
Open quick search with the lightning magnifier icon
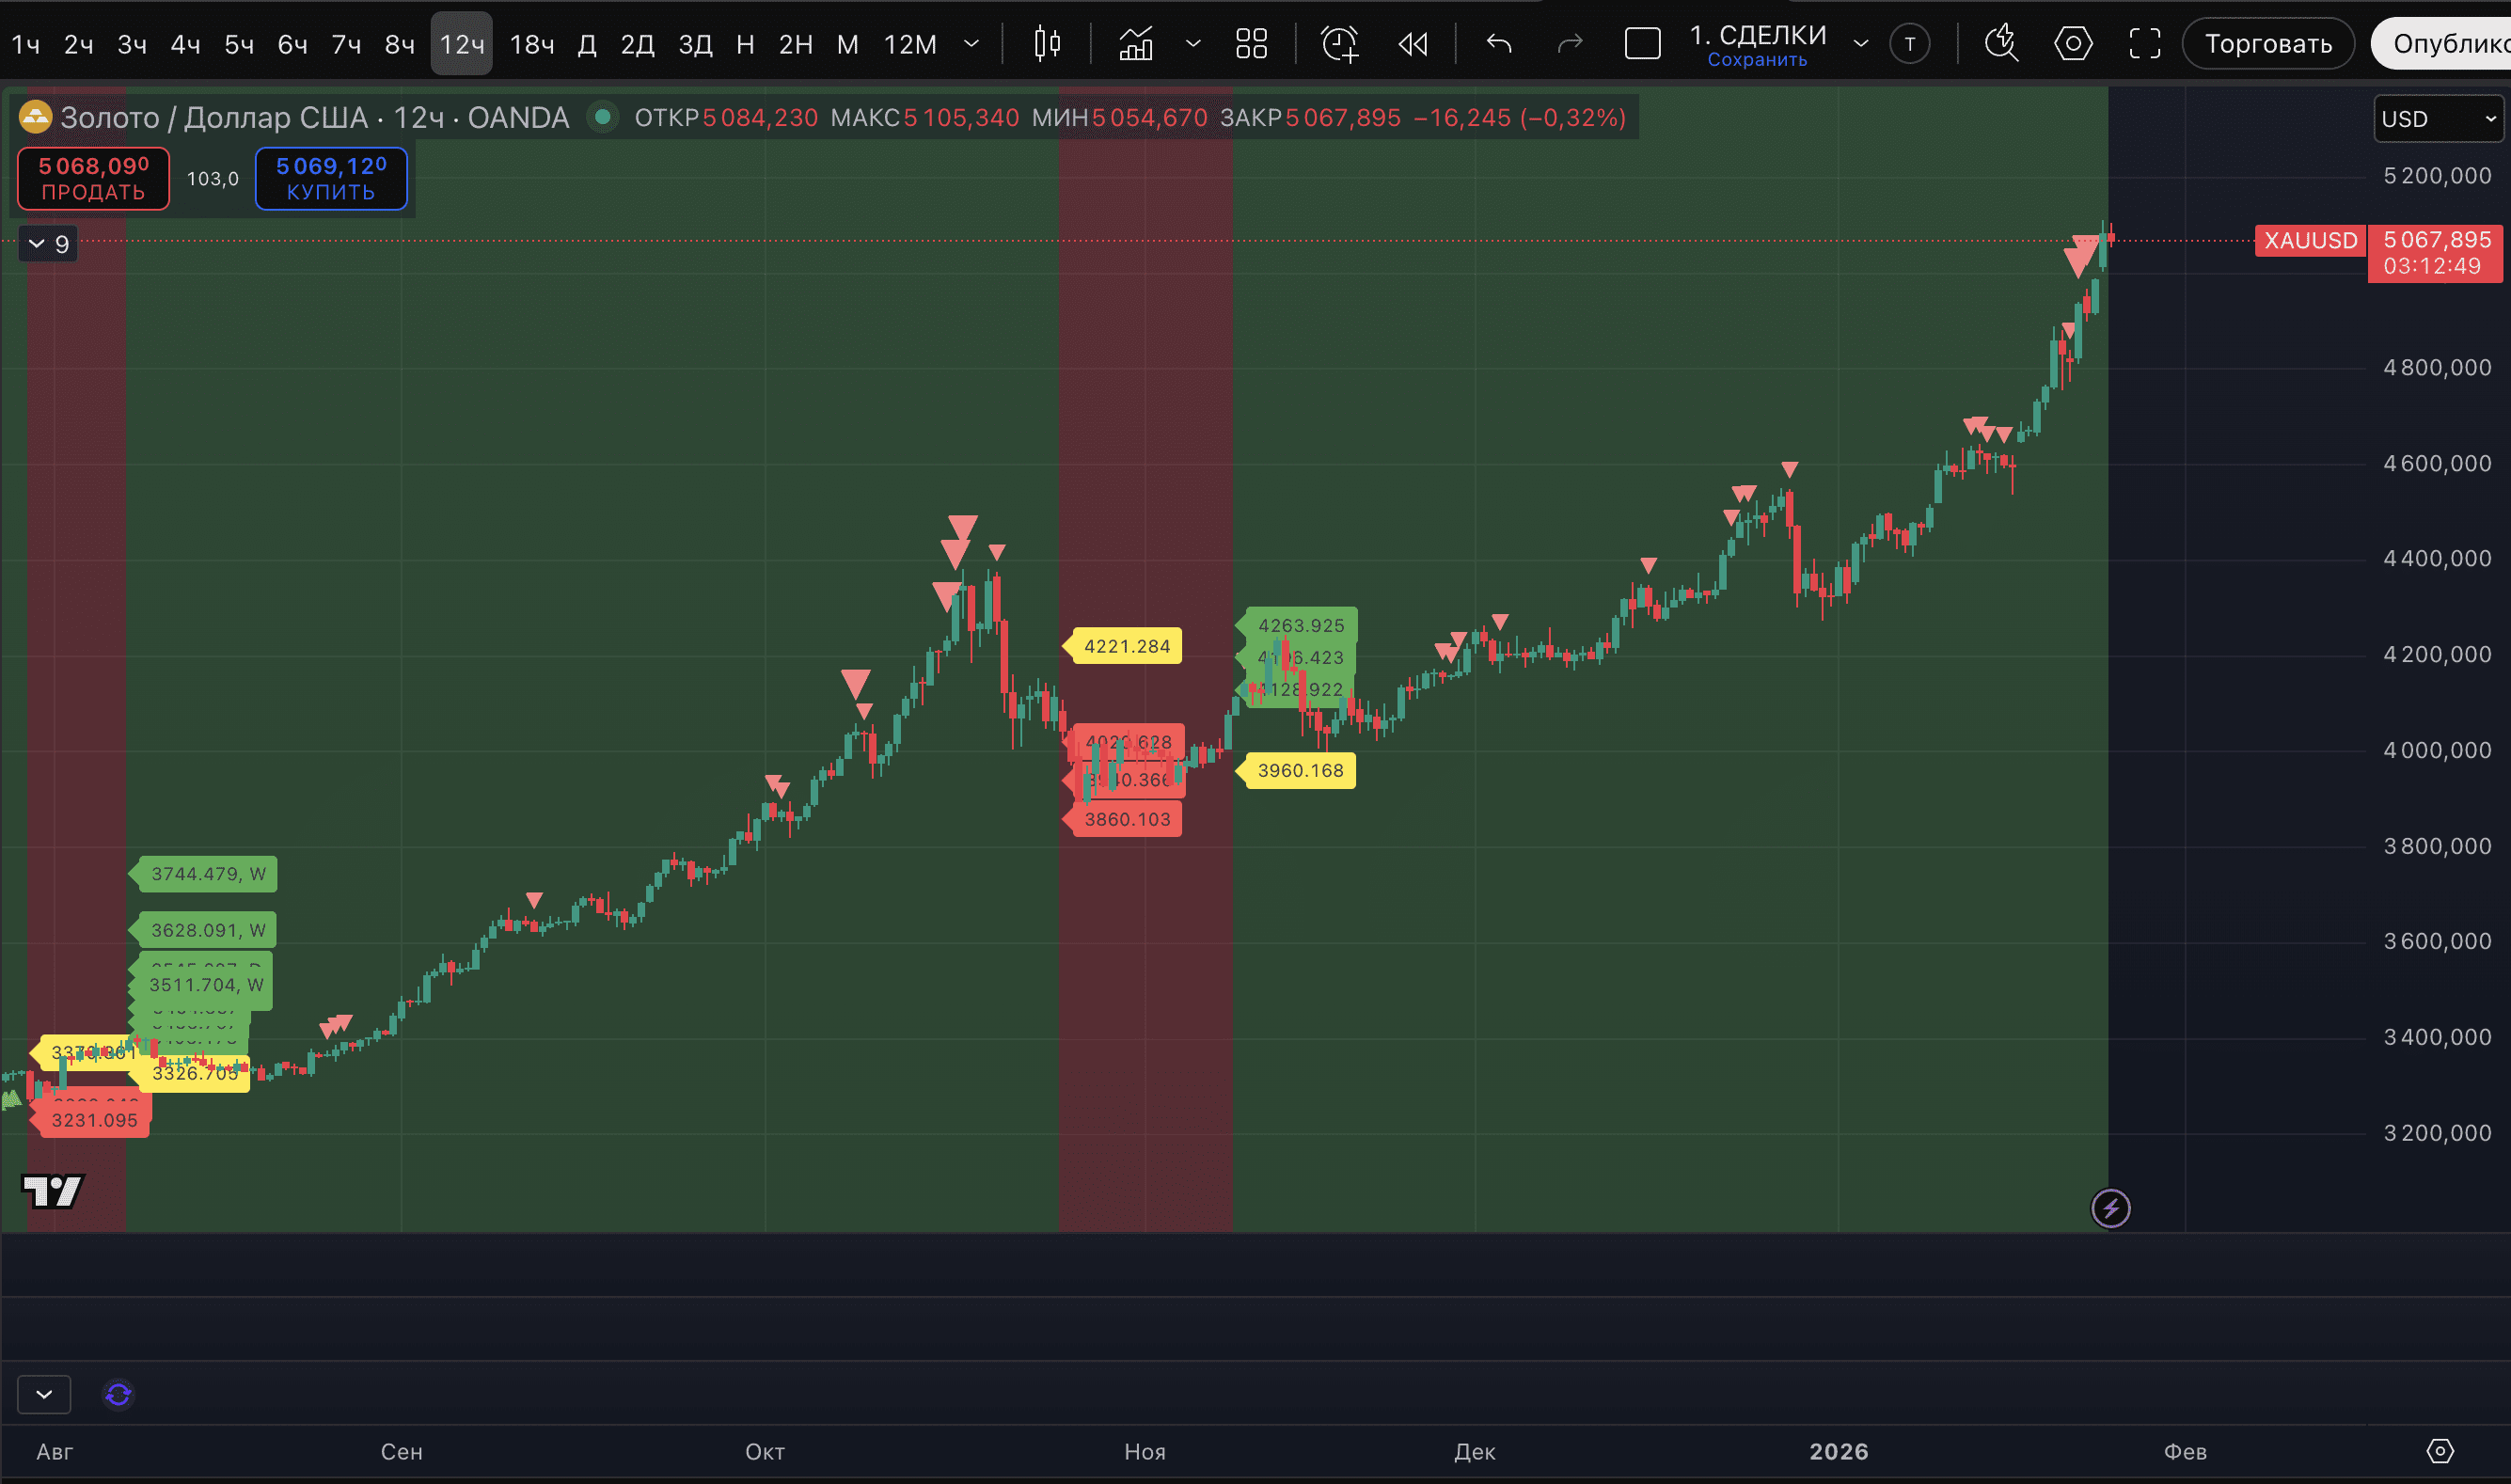(2001, 44)
